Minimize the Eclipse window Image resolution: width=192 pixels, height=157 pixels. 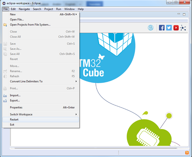coord(170,2)
